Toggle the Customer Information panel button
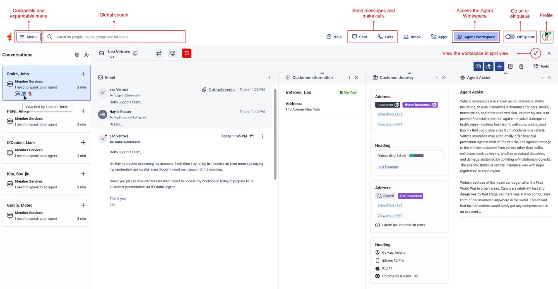 478,66
